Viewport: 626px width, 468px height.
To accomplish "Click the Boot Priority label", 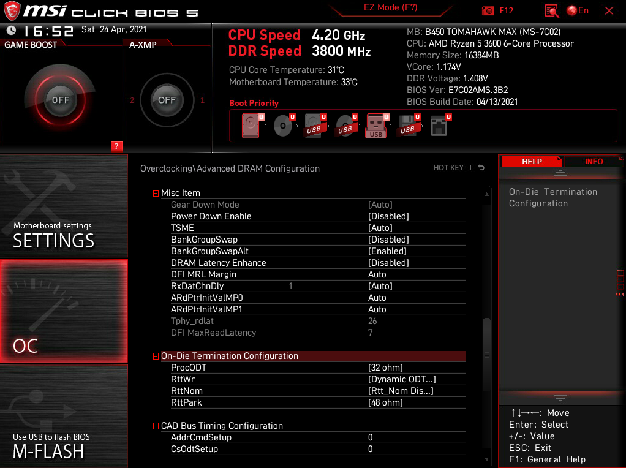I will coord(254,103).
